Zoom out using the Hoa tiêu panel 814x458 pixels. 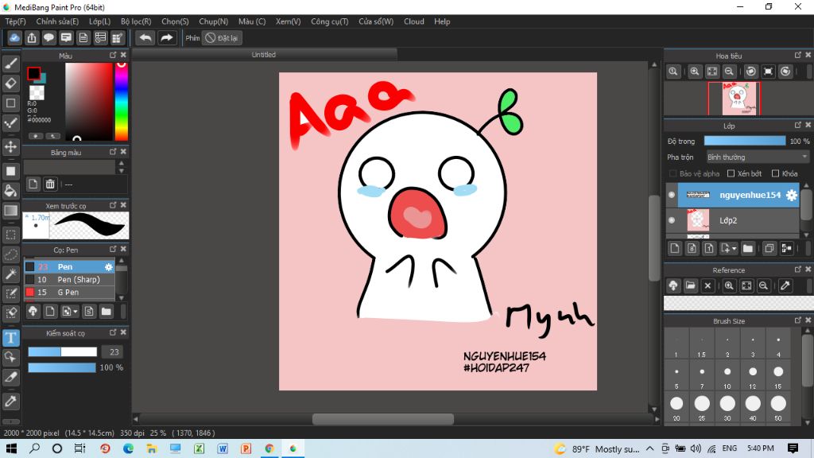tap(729, 72)
